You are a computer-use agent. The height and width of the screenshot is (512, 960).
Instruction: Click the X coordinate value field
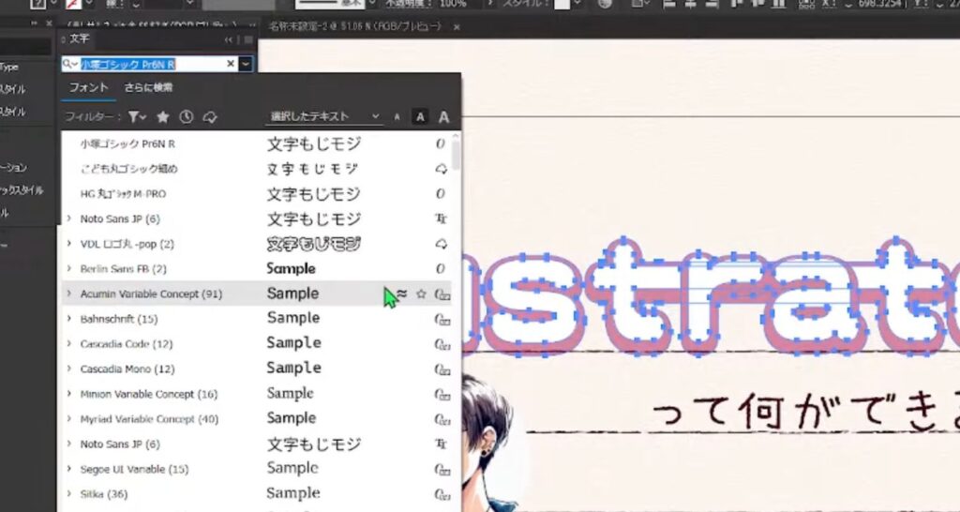880,5
